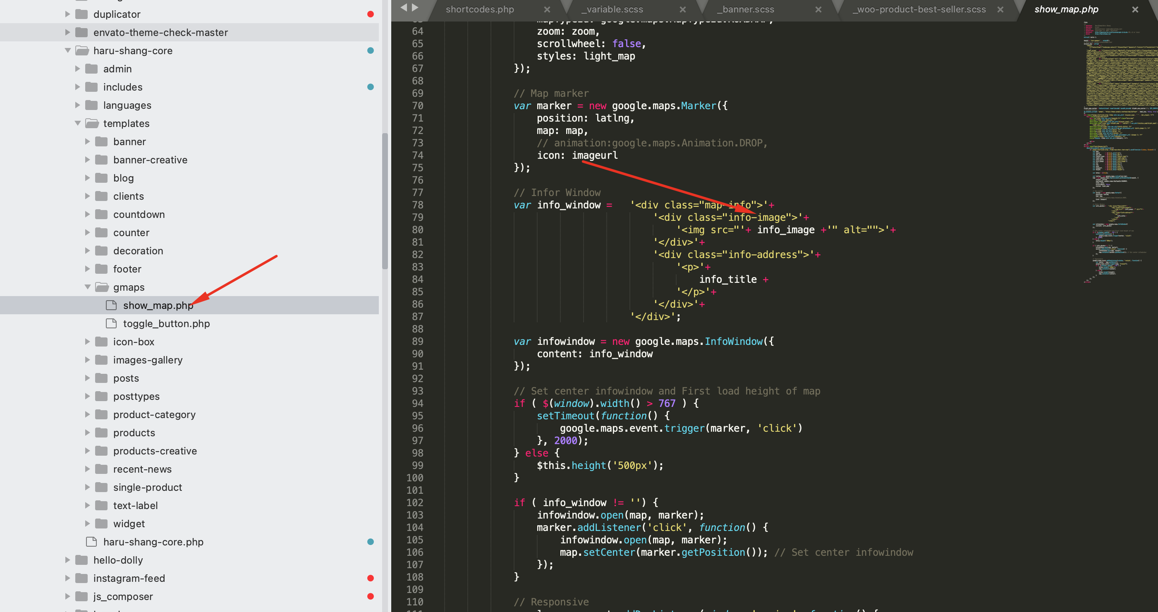Viewport: 1158px width, 612px height.
Task: Expand the banner folder arrow
Action: click(87, 141)
